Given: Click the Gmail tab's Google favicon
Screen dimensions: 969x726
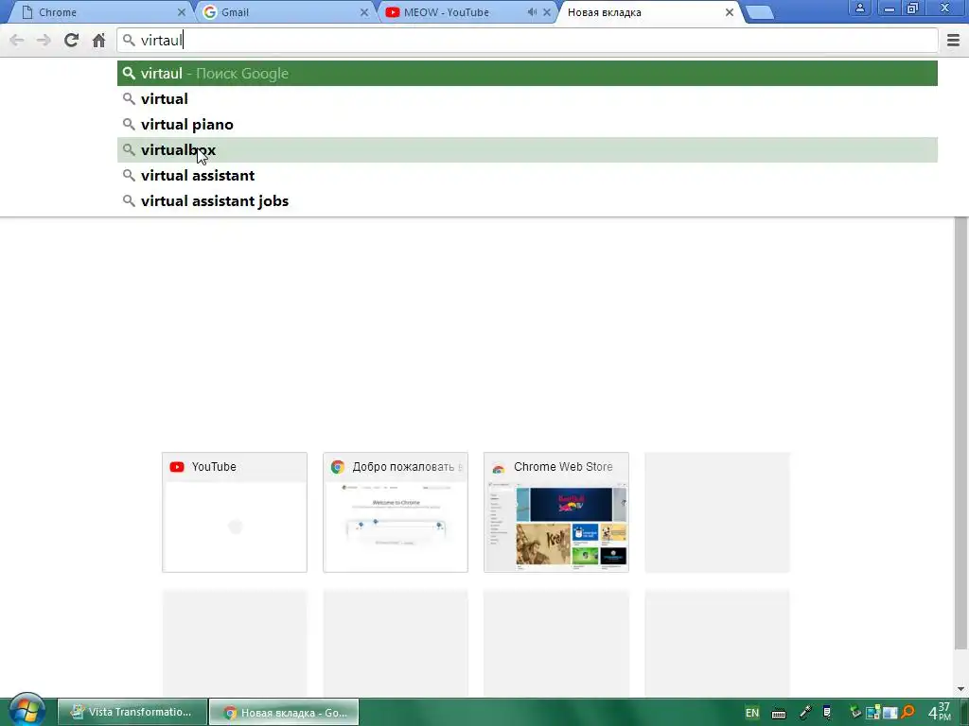Looking at the screenshot, I should (210, 12).
